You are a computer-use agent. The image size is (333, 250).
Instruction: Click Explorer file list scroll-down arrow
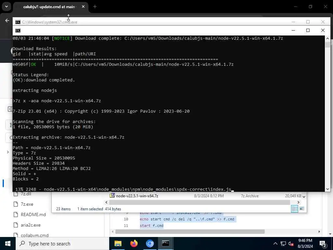click(304, 197)
